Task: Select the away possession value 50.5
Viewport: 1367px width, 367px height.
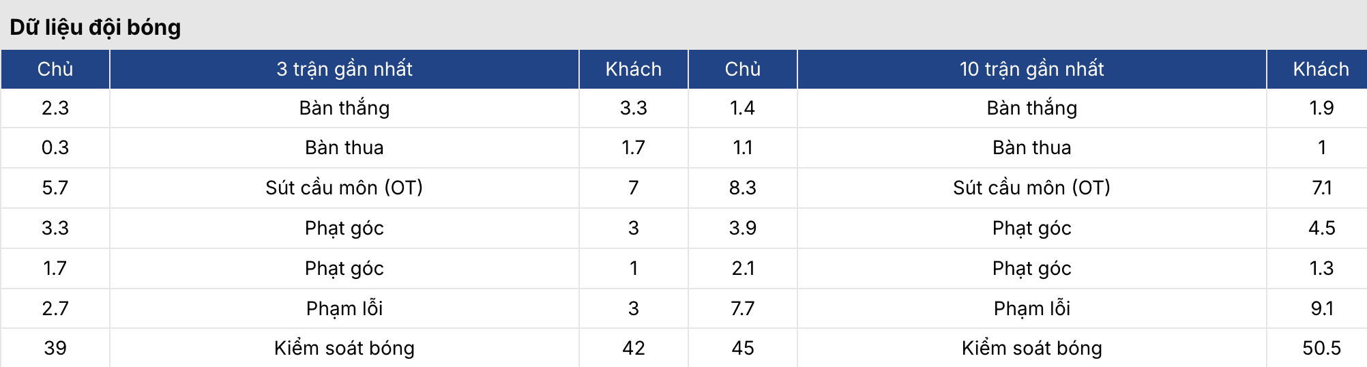Action: point(1321,348)
